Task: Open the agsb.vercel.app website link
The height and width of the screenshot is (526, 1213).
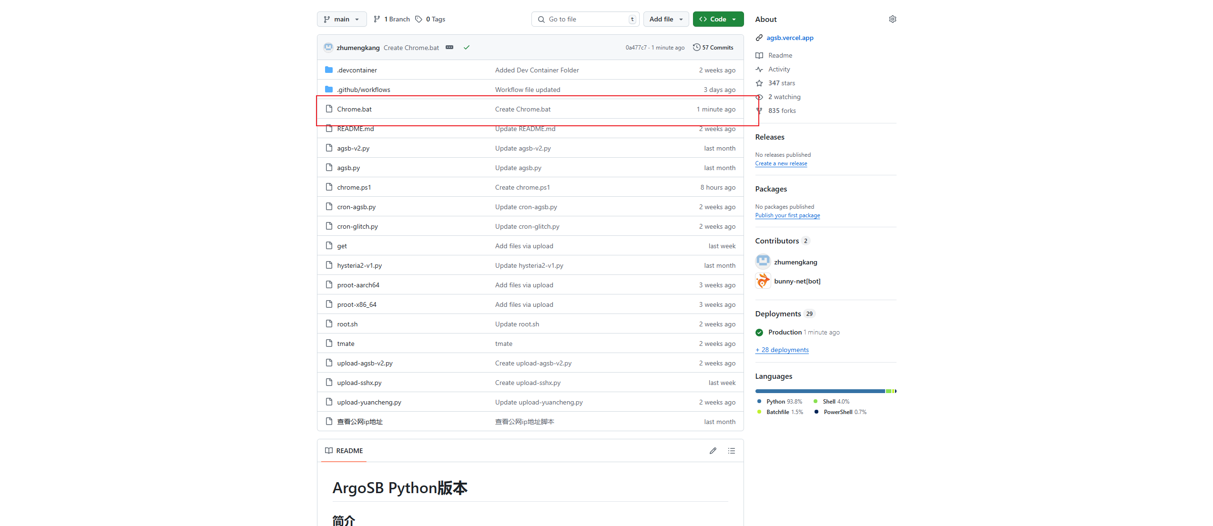Action: click(790, 38)
